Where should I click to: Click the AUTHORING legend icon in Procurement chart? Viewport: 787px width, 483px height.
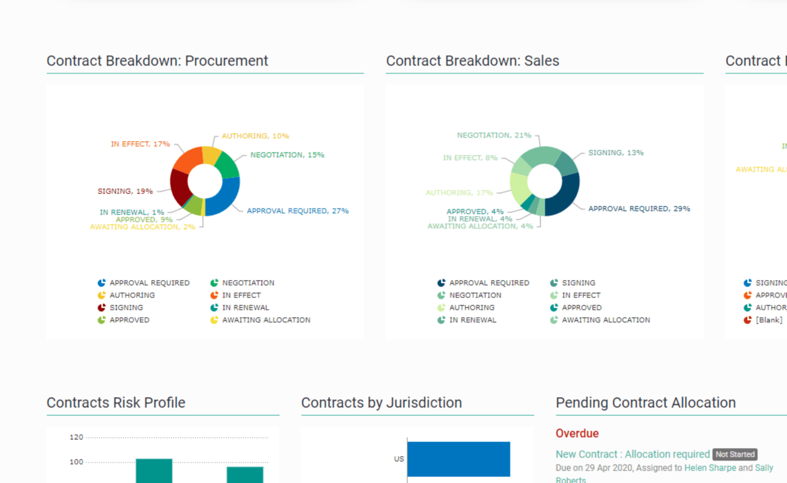[101, 295]
